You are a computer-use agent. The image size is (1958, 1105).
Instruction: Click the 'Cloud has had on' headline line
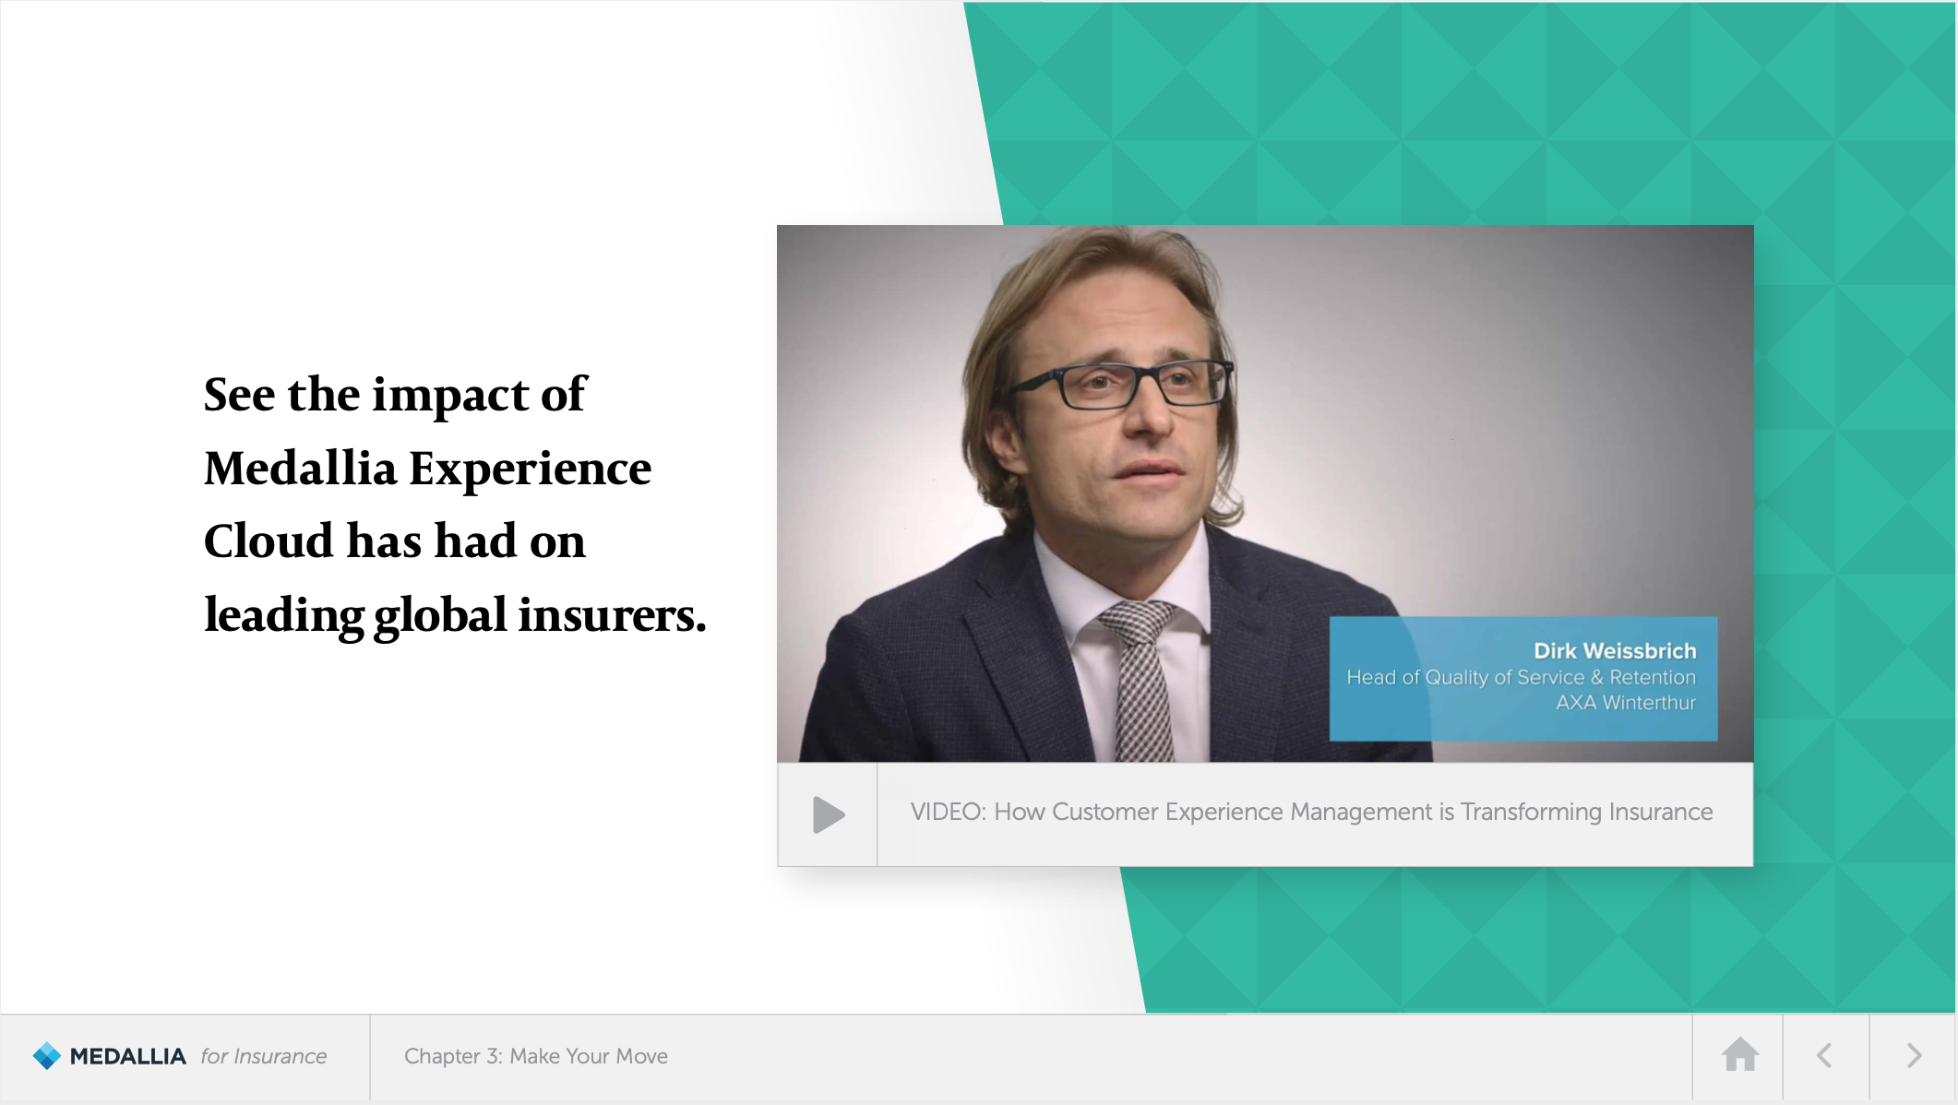(394, 541)
